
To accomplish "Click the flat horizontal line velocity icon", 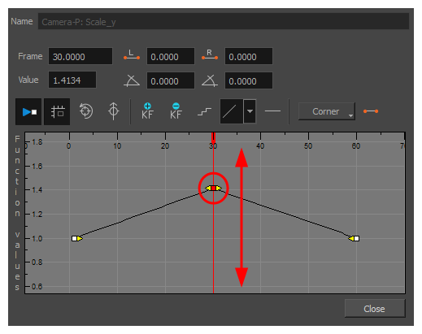I will pos(272,111).
